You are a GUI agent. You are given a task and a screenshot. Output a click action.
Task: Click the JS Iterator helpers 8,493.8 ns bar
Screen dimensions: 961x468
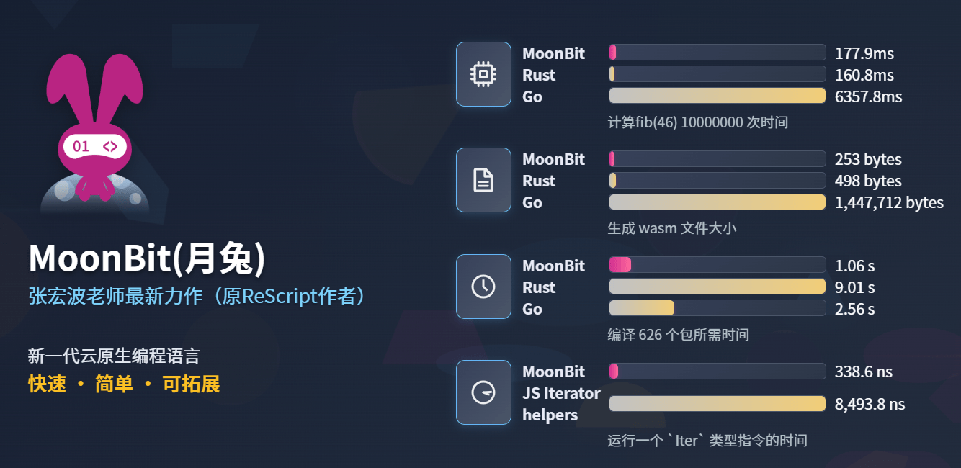pyautogui.click(x=717, y=404)
